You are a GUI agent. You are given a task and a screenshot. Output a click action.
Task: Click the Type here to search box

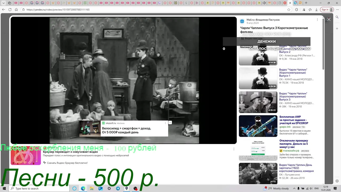pyautogui.click(x=39, y=189)
